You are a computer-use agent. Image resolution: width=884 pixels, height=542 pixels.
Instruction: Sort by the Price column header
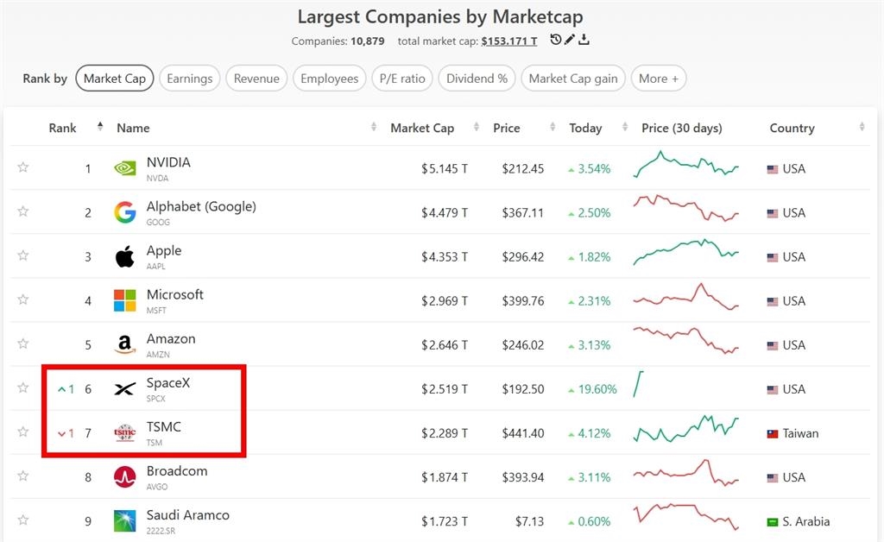(506, 128)
